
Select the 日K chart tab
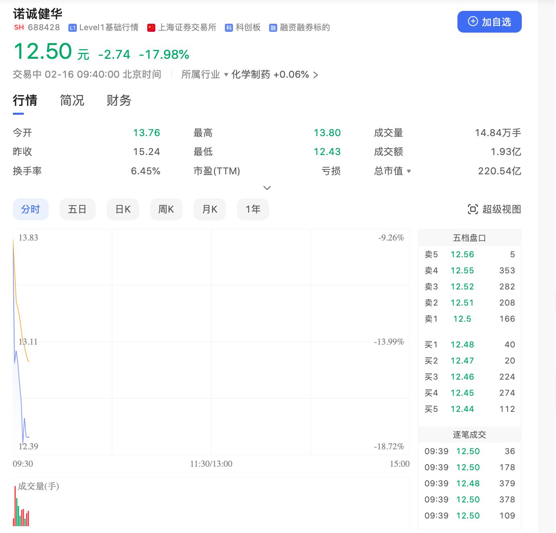(x=123, y=209)
